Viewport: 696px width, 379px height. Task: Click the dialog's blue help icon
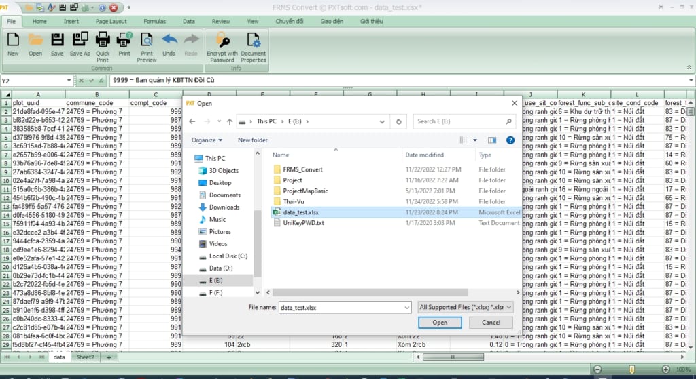pos(510,140)
